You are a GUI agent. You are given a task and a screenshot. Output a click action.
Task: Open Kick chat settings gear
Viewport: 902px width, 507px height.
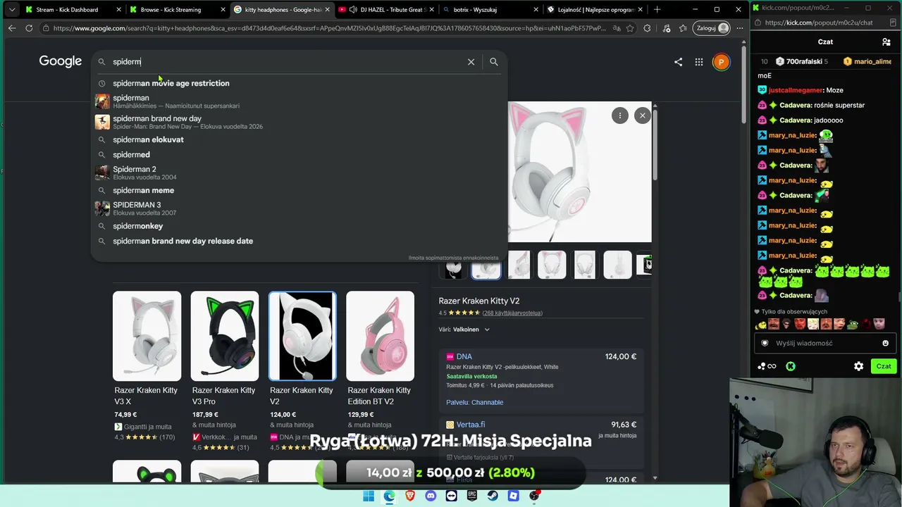click(858, 366)
